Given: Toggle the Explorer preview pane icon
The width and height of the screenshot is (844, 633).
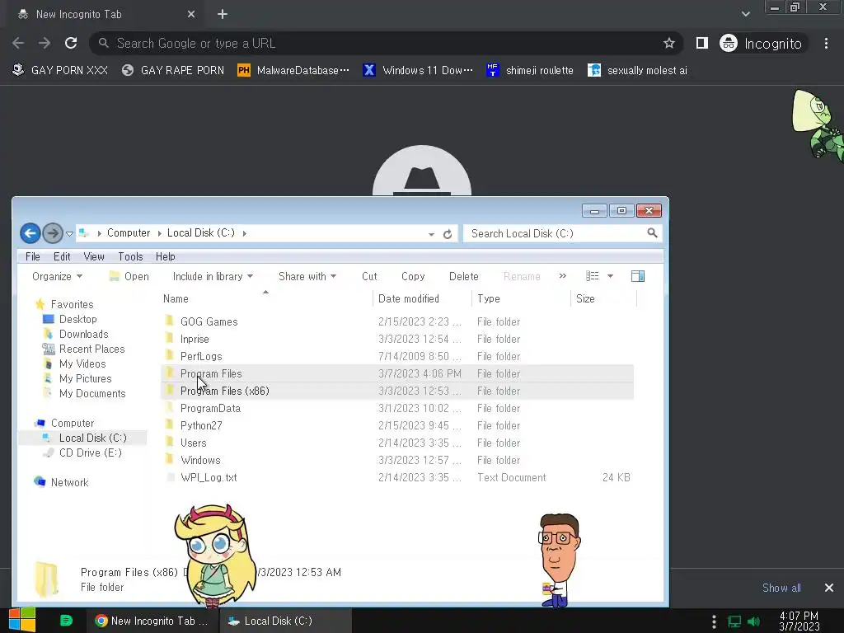Looking at the screenshot, I should [638, 276].
